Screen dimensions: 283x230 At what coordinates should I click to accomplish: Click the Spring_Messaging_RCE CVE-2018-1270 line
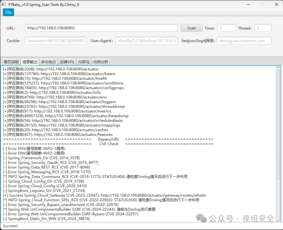pyautogui.click(x=47, y=172)
